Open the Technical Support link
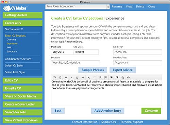 click(x=132, y=122)
